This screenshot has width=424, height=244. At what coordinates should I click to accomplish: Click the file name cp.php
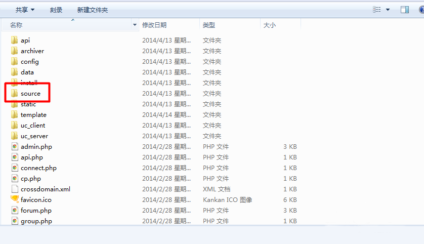(31, 179)
